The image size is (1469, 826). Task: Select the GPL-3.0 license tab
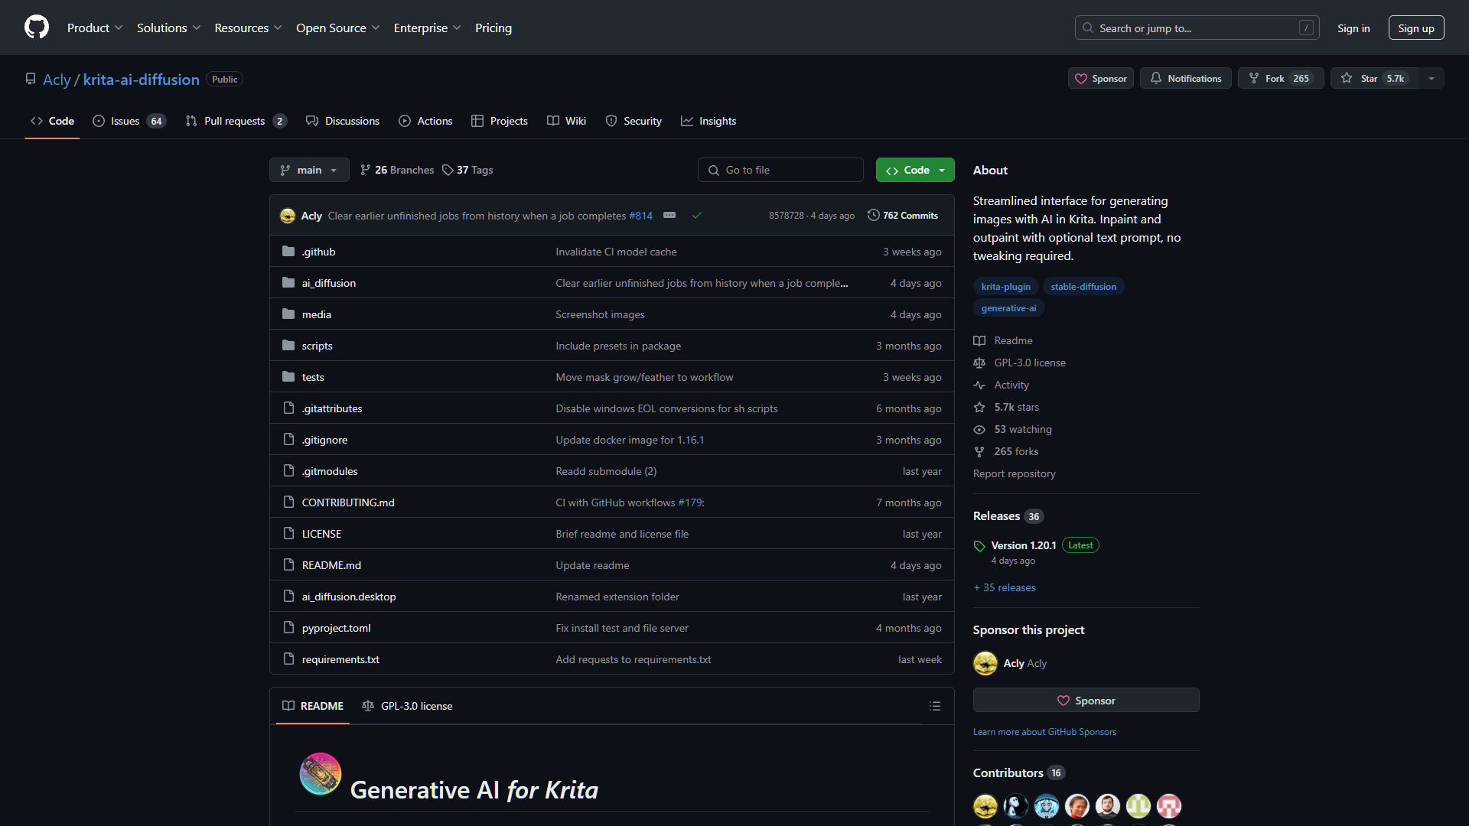(x=408, y=706)
